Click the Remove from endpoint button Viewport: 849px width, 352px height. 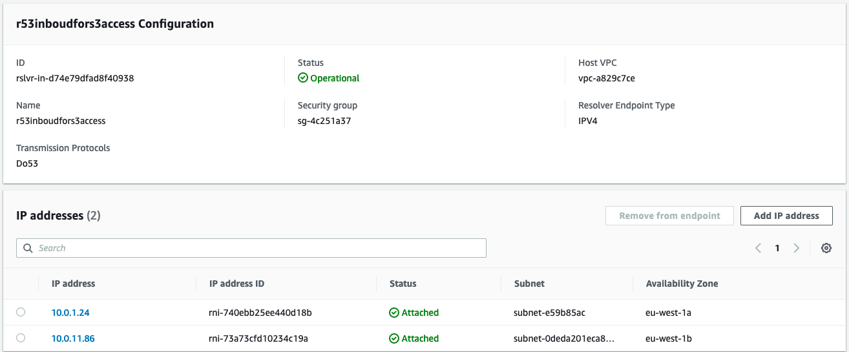669,216
